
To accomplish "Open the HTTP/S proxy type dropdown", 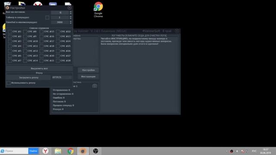I will point(62,77).
